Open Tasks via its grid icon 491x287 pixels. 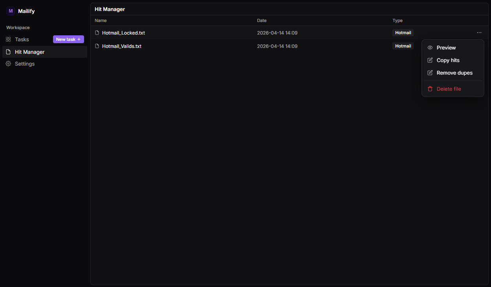(x=8, y=39)
